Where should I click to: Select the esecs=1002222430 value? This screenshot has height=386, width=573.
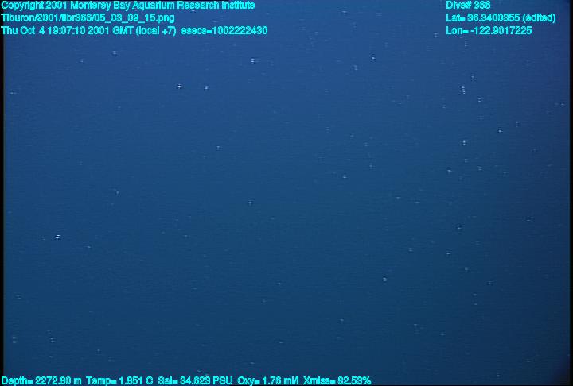point(224,30)
